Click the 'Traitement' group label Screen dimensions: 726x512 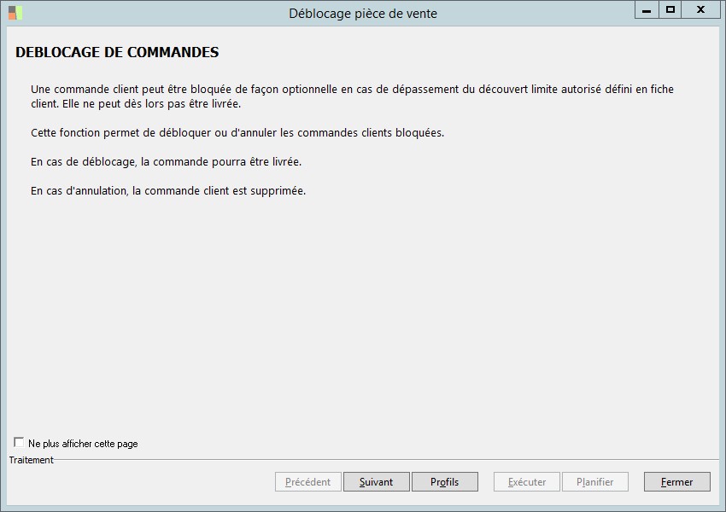click(x=31, y=460)
